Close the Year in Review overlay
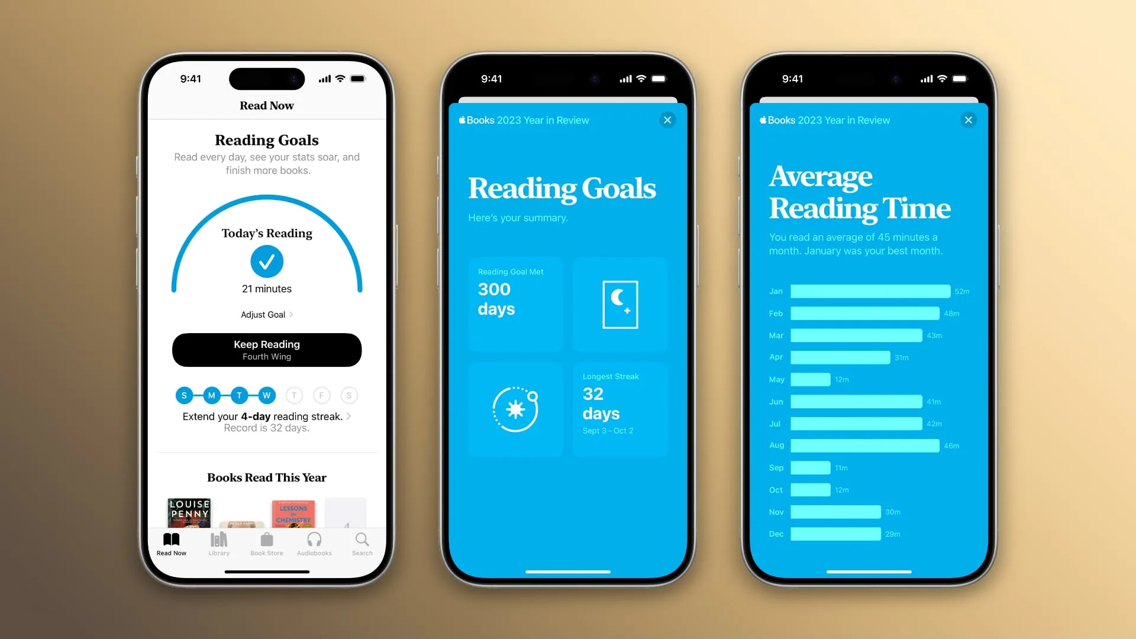1136x639 pixels. (667, 120)
